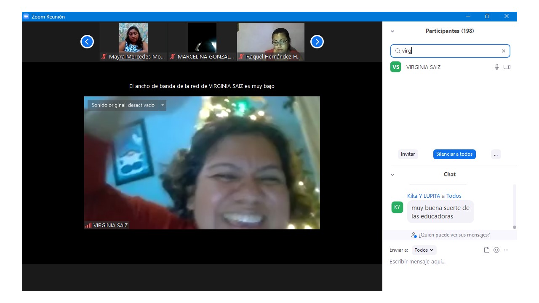Image resolution: width=539 pixels, height=303 pixels.
Task: Click the chat file attachment icon
Action: pos(487,250)
